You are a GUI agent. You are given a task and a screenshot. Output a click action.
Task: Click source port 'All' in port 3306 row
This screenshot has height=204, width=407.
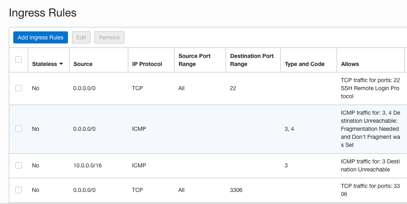[x=181, y=190]
